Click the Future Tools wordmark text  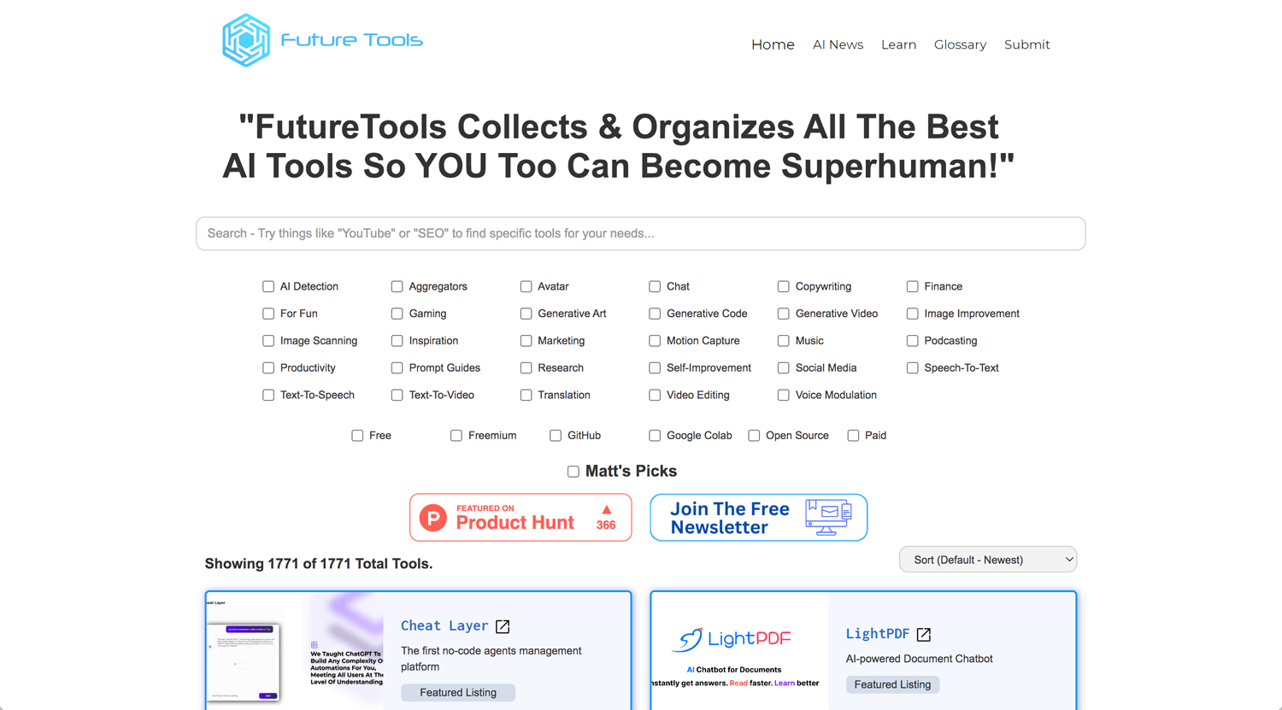coord(351,40)
